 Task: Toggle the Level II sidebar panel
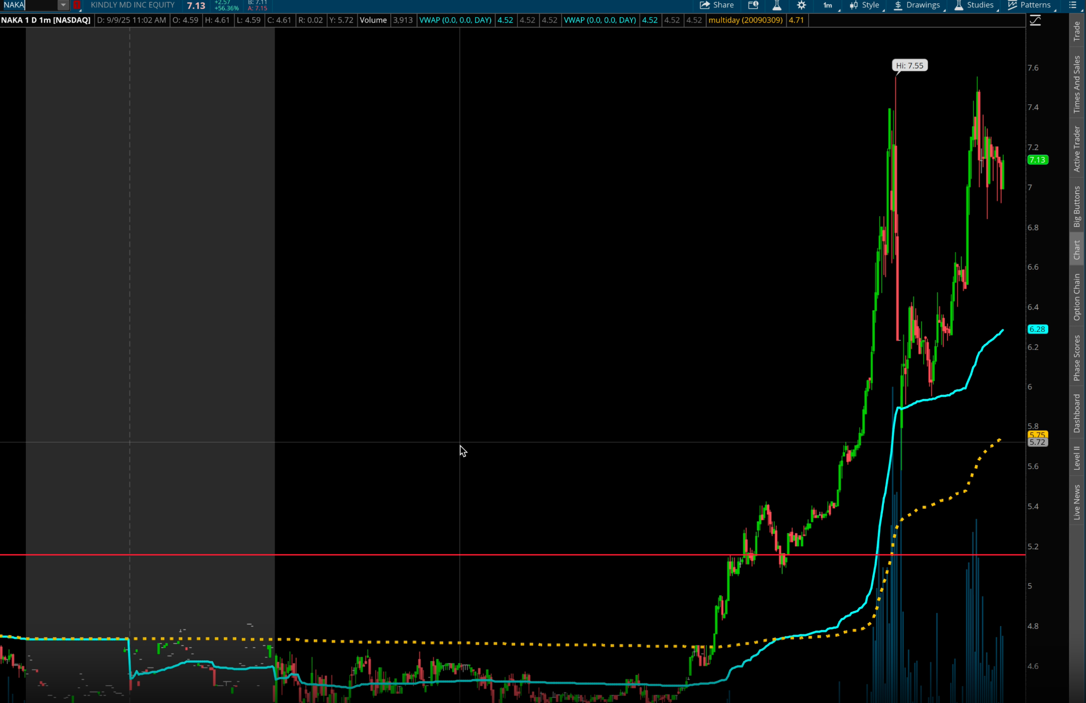[1076, 458]
